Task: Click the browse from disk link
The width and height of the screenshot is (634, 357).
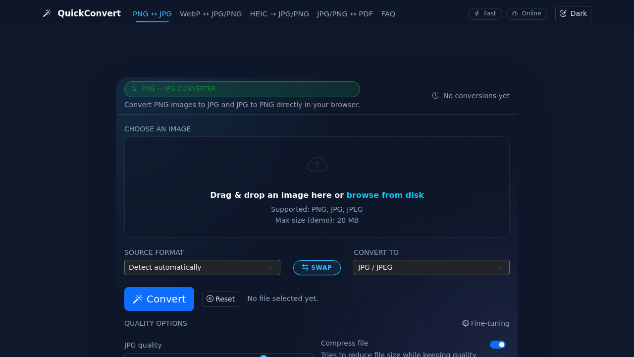Action: point(385,195)
